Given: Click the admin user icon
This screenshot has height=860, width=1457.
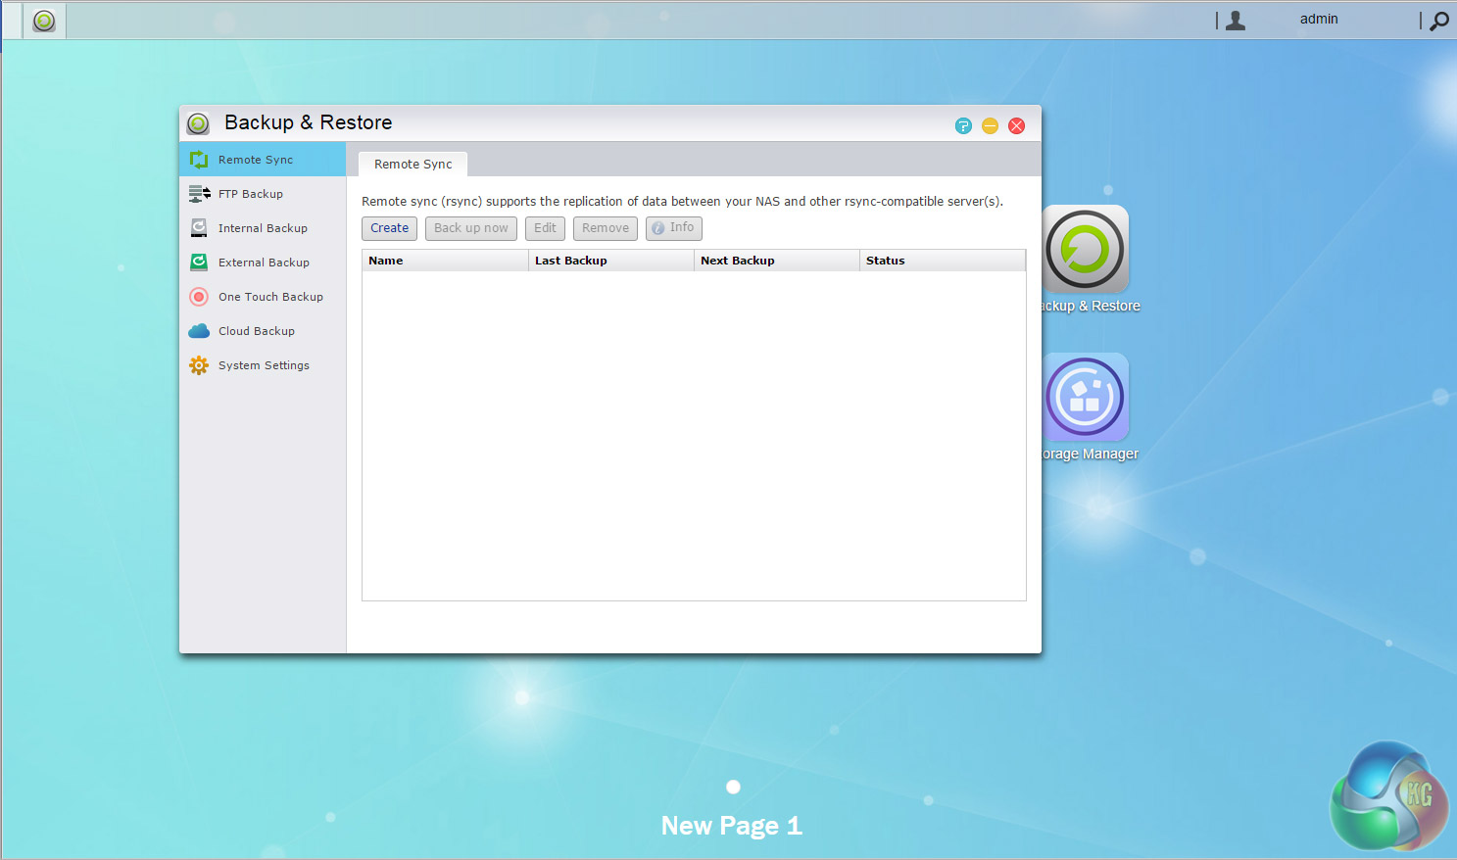Looking at the screenshot, I should (x=1236, y=21).
